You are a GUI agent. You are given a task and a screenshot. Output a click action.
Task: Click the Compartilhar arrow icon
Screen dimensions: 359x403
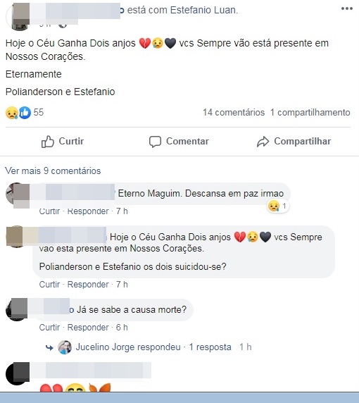click(263, 142)
